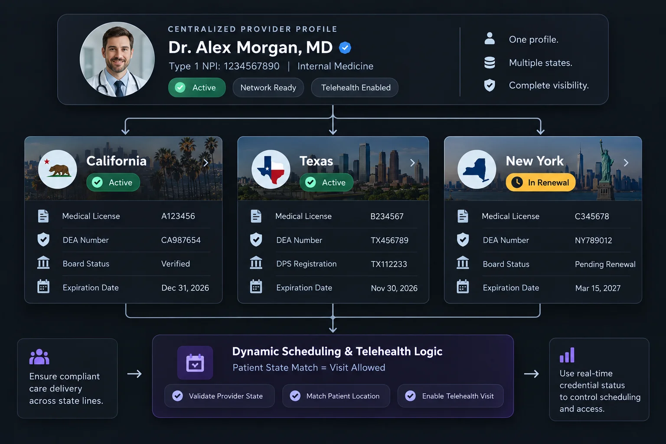
Task: Click the blue verified badge next to Dr. Alex Morgan
Action: click(x=345, y=48)
